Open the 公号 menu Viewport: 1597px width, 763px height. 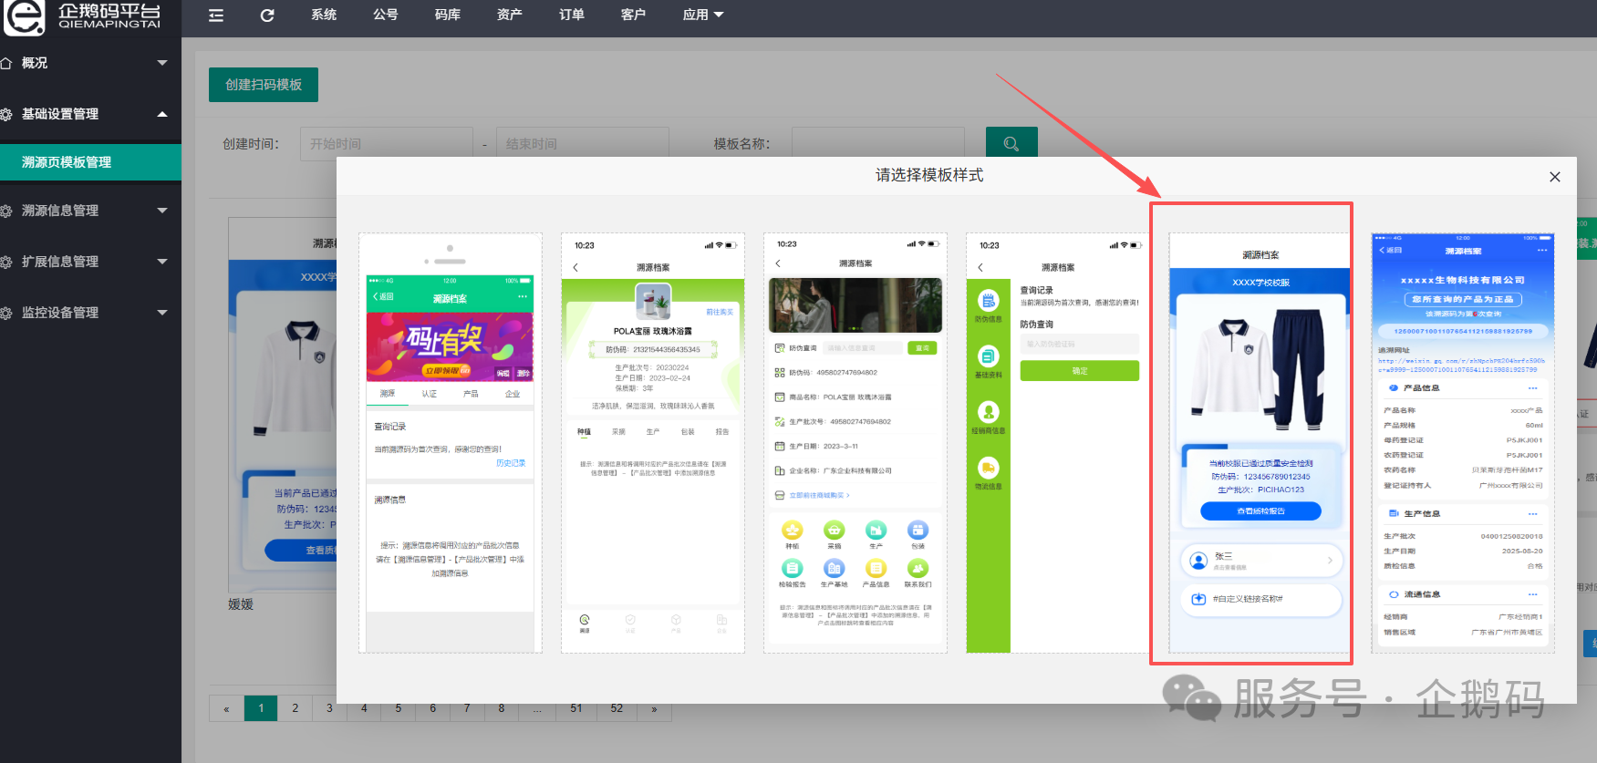pos(386,15)
